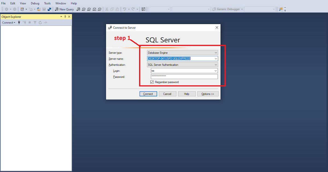Expand the Authentication dropdown
Image resolution: width=328 pixels, height=172 pixels.
click(x=216, y=65)
